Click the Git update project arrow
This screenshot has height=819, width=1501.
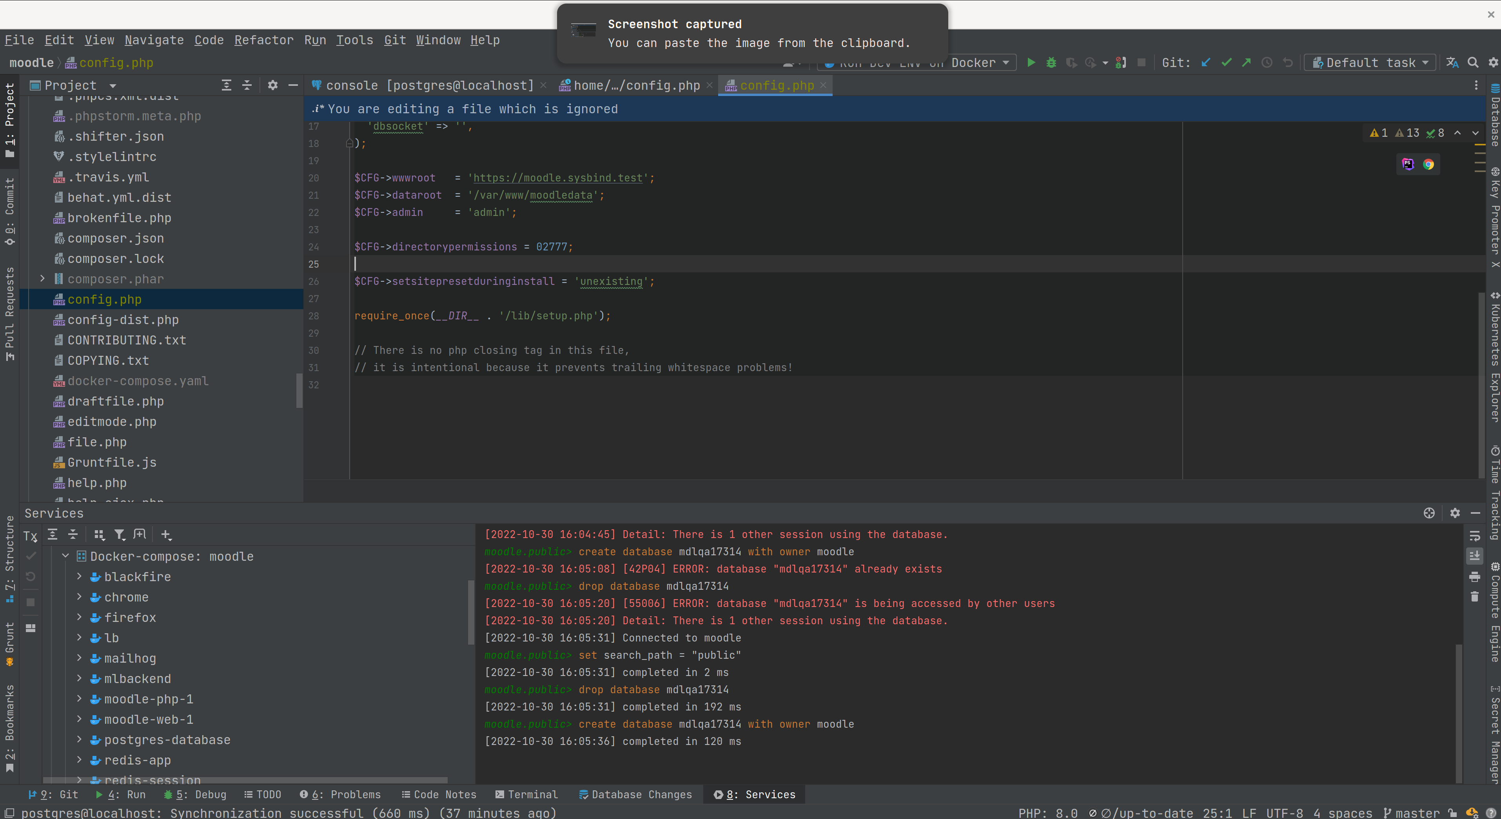(1205, 62)
